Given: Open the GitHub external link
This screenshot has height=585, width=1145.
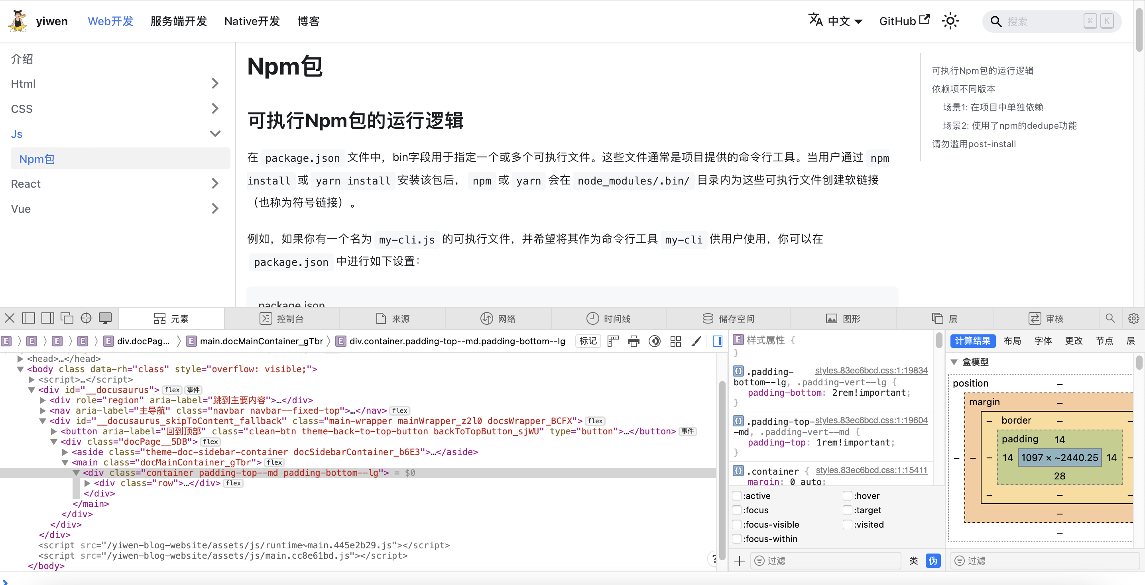Looking at the screenshot, I should click(904, 21).
